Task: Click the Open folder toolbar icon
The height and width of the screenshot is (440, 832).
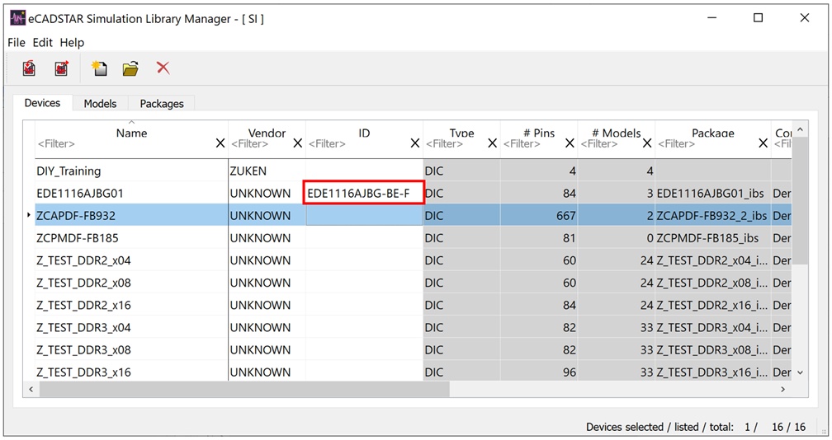Action: click(x=130, y=68)
